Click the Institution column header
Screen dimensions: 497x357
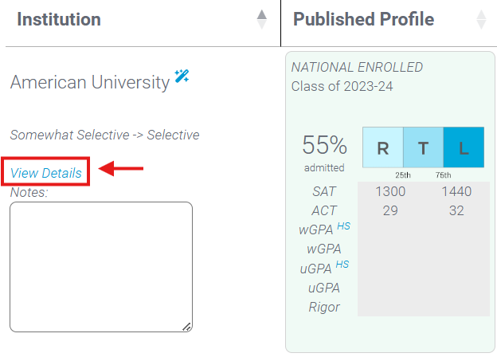[59, 19]
